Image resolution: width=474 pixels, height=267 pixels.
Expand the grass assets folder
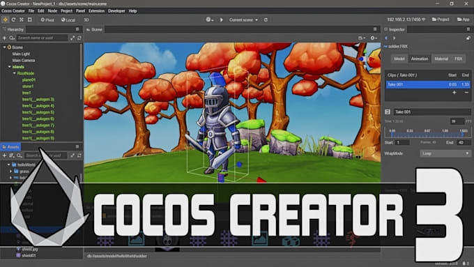click(11, 171)
